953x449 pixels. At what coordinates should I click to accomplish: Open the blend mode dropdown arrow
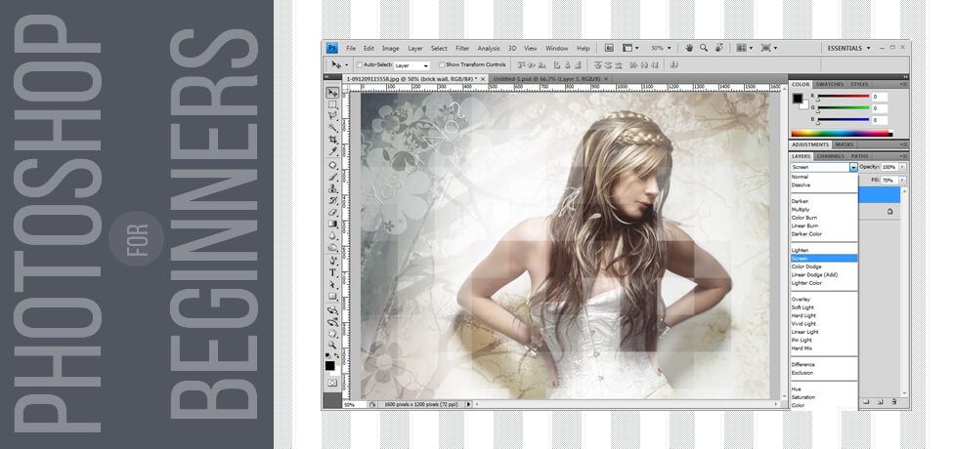coord(853,167)
